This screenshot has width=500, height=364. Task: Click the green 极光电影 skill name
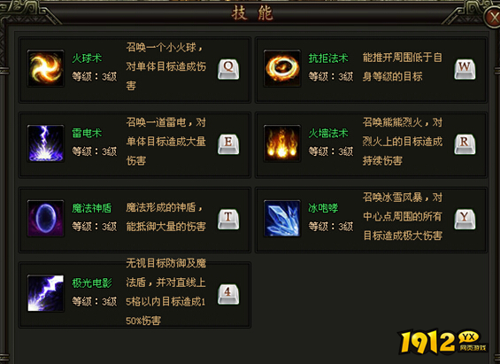click(92, 283)
